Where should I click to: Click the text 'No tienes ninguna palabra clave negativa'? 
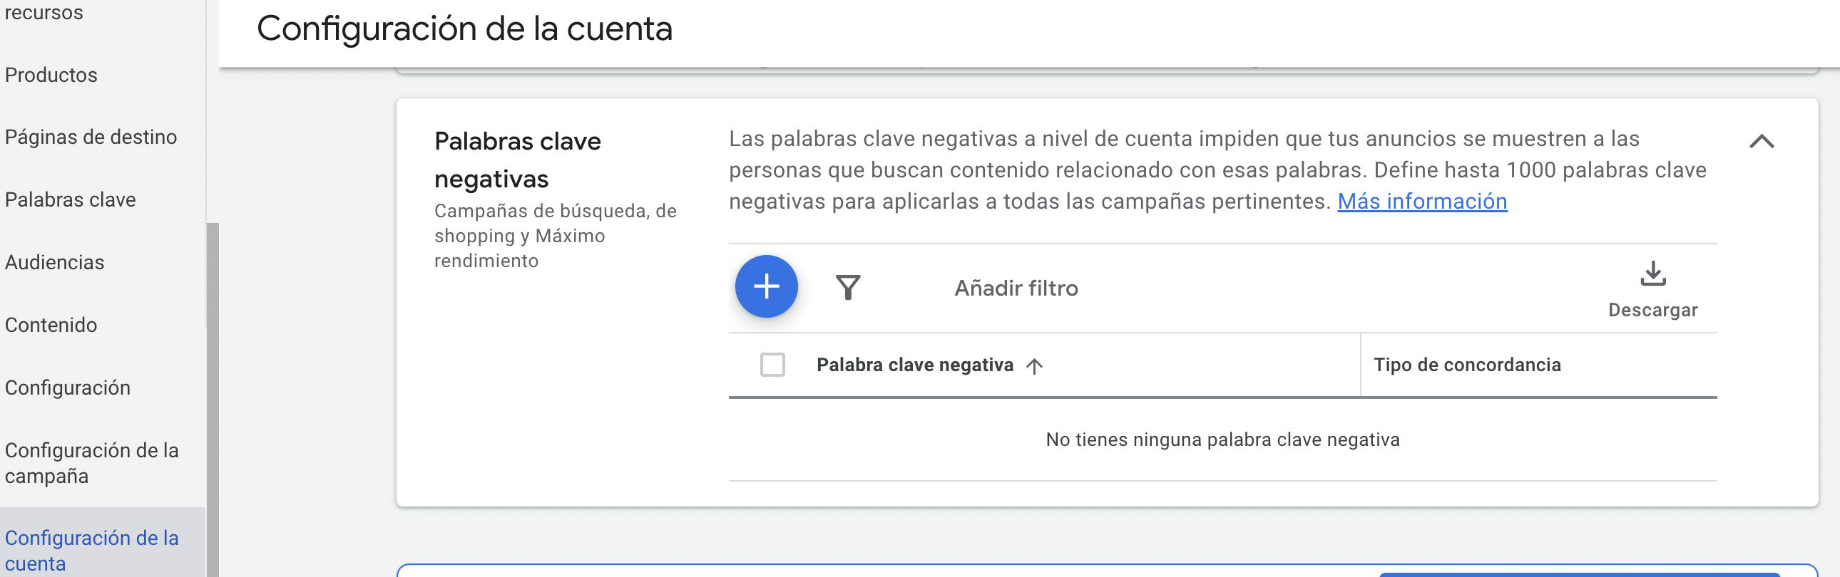(x=1222, y=440)
